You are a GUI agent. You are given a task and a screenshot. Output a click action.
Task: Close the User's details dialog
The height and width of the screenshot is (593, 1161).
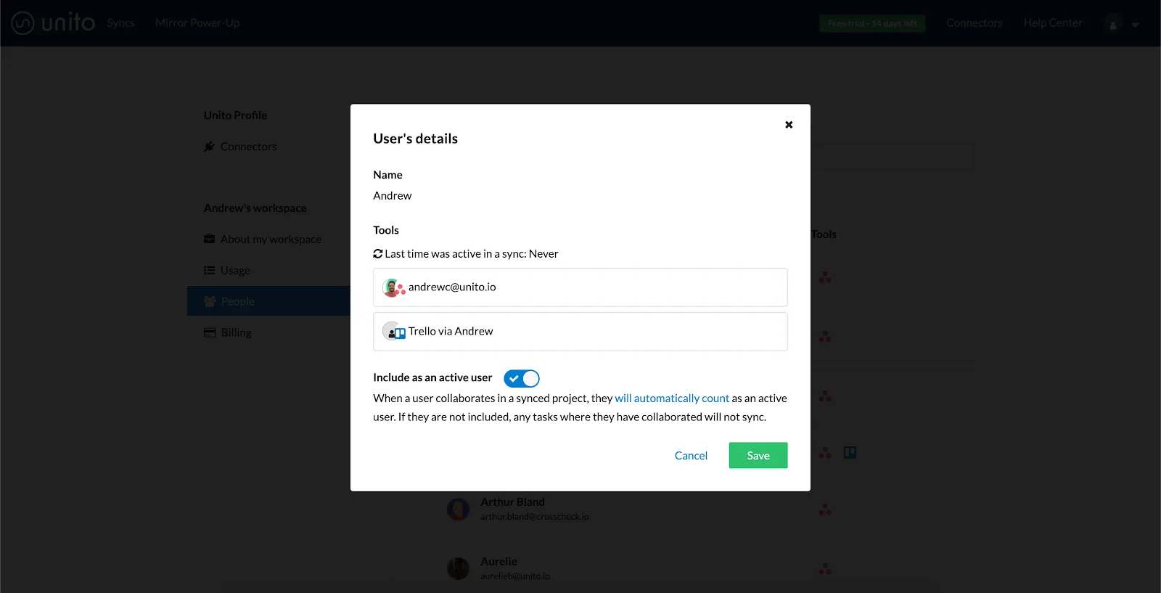click(x=789, y=125)
